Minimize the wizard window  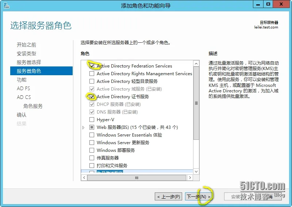[x=258, y=4]
